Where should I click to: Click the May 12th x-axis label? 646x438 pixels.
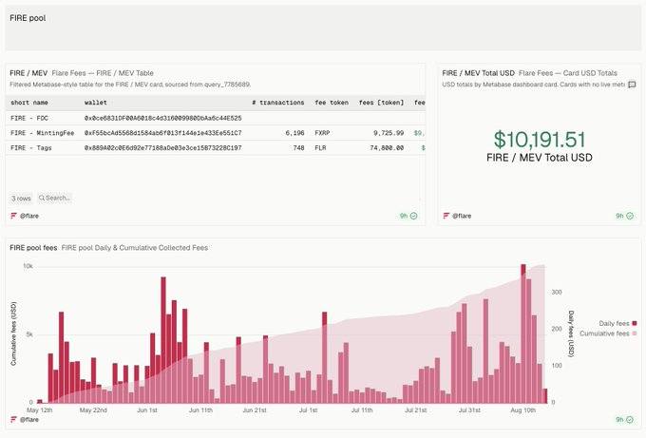tap(40, 410)
